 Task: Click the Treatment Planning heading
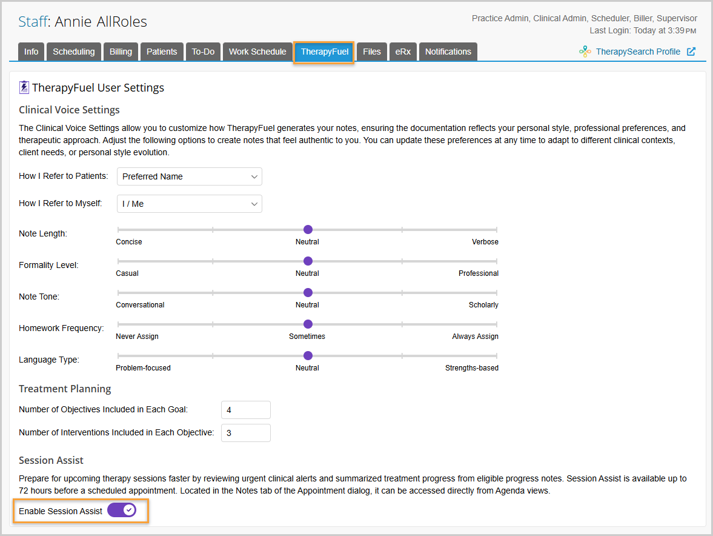(65, 389)
